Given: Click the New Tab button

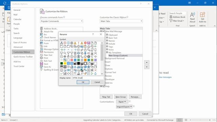Looking at the screenshot, I should (x=106, y=97).
